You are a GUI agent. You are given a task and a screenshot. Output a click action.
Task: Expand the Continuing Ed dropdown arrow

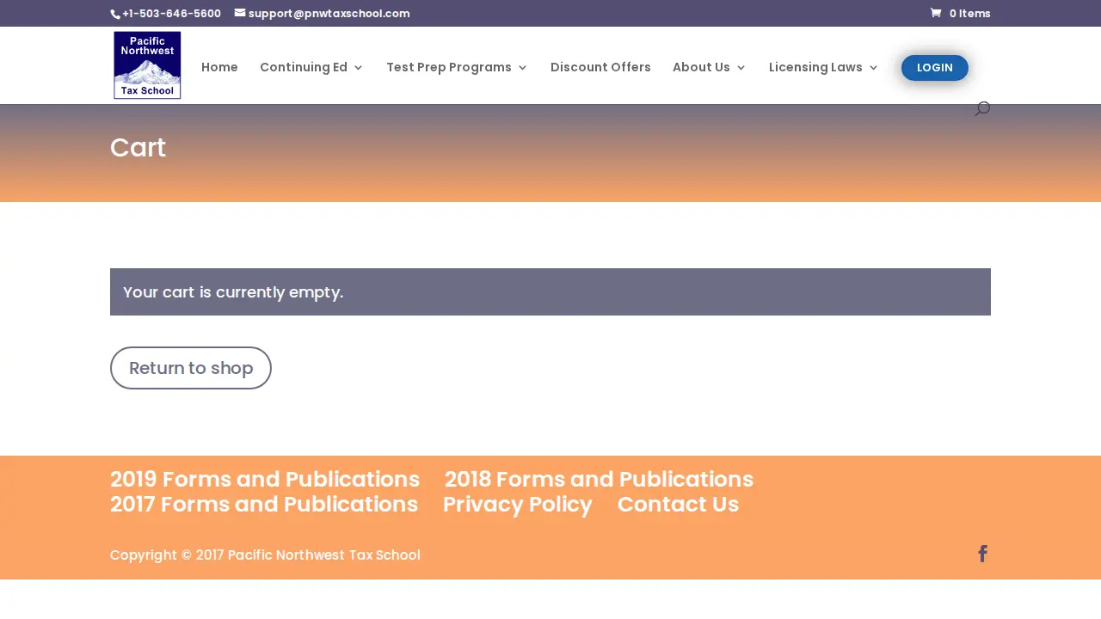coord(359,68)
